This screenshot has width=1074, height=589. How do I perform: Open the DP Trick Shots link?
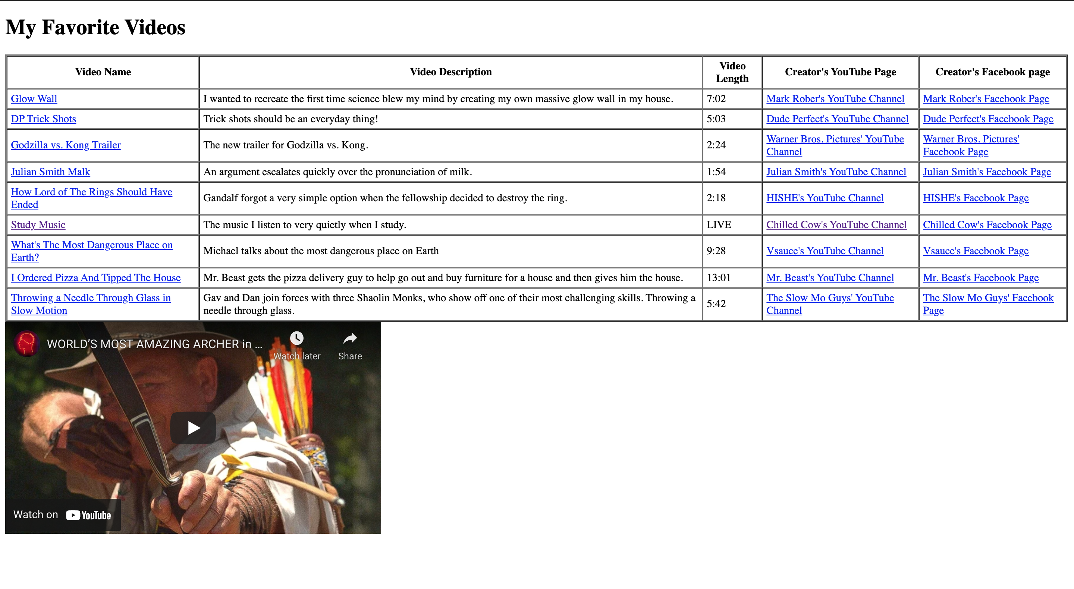tap(43, 119)
